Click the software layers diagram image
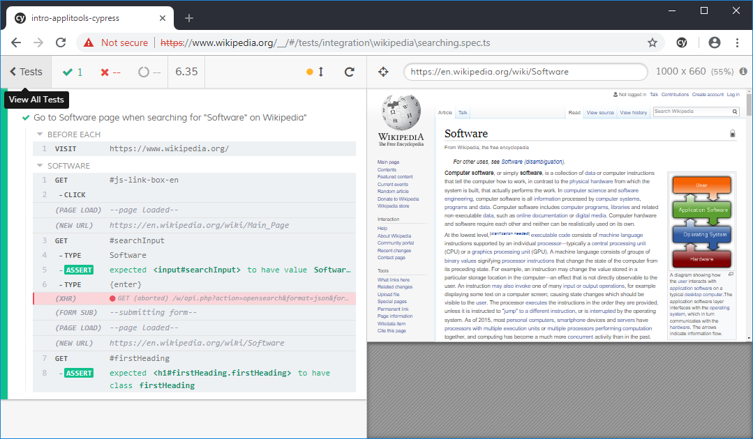This screenshot has height=439, width=753. (x=701, y=222)
